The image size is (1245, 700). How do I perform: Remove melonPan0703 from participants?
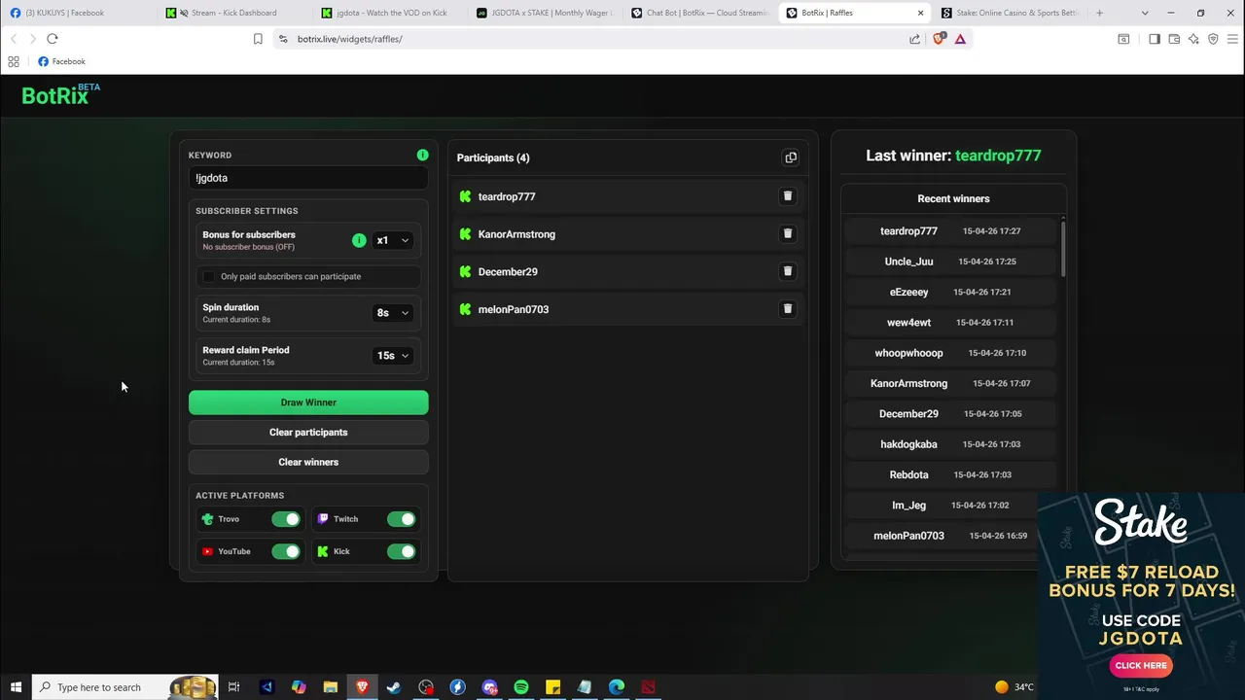click(788, 309)
